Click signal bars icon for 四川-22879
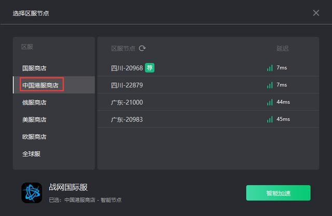Screen dimensions: 332x216 tap(270, 85)
